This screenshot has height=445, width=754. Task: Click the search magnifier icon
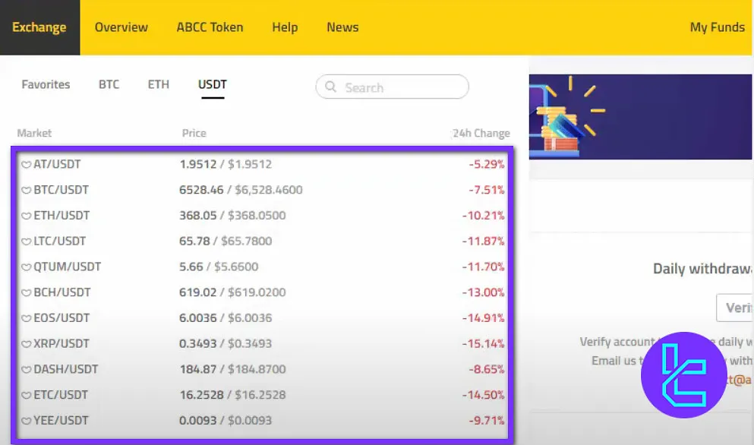point(330,87)
